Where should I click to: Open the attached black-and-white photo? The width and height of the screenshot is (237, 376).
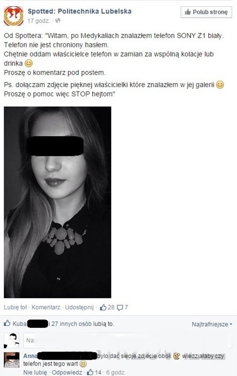click(x=57, y=202)
